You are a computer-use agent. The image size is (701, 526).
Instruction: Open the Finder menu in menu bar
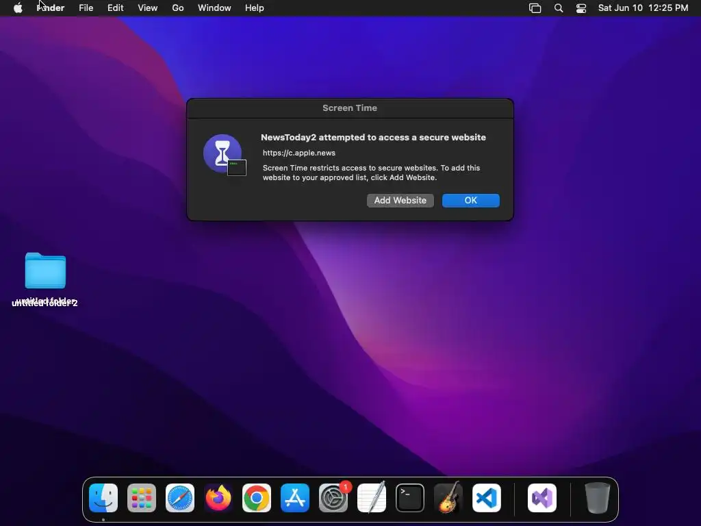[51, 8]
